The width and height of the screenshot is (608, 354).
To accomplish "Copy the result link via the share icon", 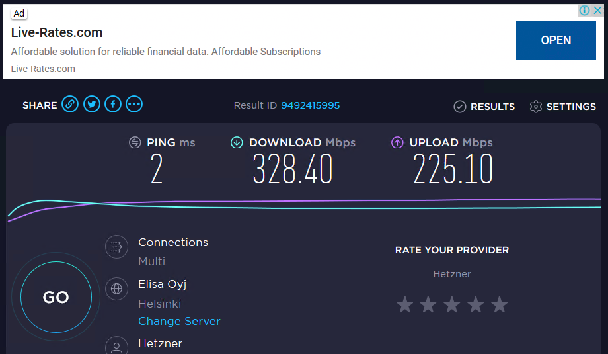I will coord(70,104).
